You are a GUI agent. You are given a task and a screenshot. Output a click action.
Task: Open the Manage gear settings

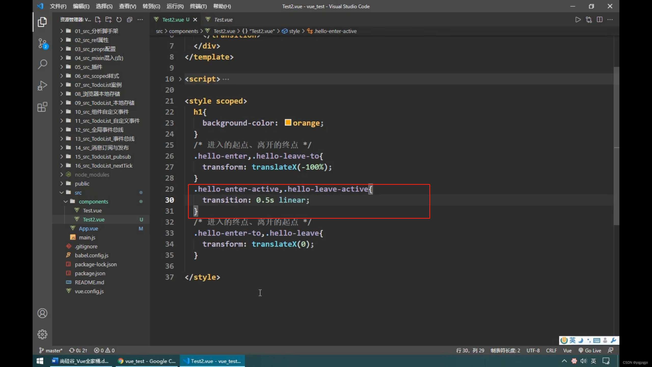42,334
